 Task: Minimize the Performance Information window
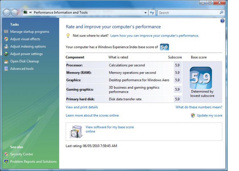coord(203,3)
